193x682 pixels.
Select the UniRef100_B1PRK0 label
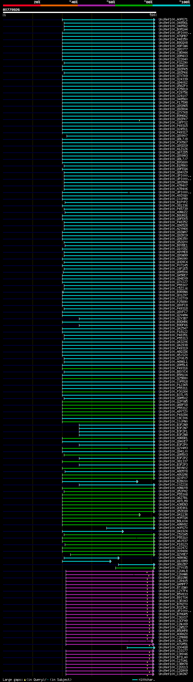click(x=173, y=166)
